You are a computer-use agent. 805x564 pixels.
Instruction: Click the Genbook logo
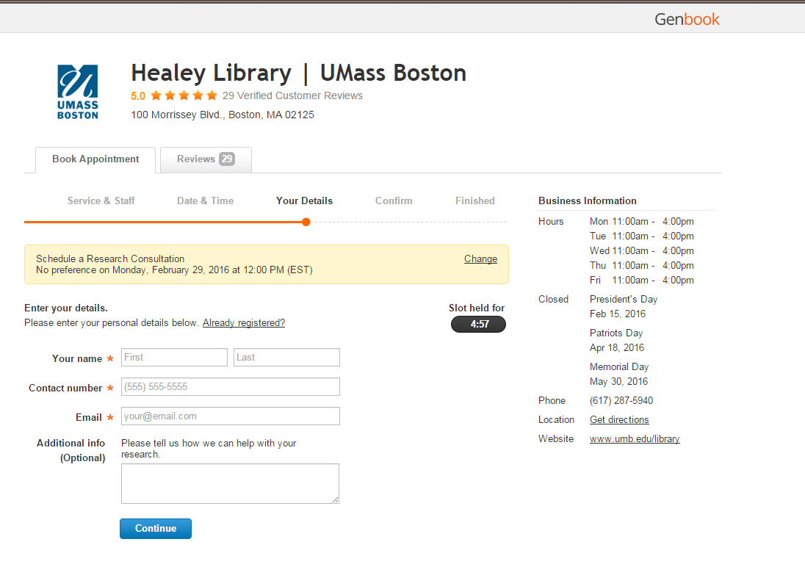click(x=687, y=19)
